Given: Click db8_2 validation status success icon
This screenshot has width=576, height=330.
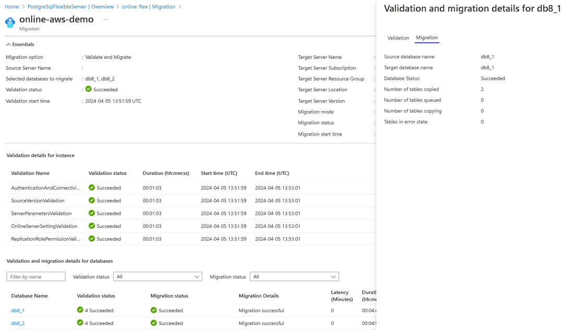Looking at the screenshot, I should click(80, 323).
